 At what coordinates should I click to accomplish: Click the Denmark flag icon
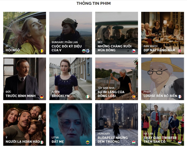pyautogui.click(x=180, y=51)
